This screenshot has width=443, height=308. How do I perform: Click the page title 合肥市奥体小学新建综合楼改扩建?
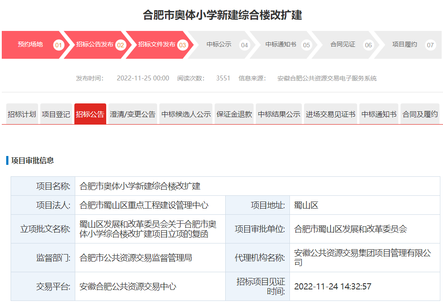pos(222,15)
